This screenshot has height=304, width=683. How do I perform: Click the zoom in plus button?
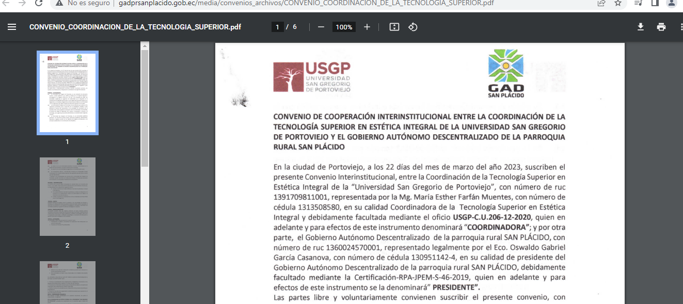click(367, 27)
